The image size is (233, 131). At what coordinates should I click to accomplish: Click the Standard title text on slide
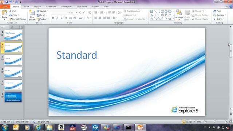click(77, 55)
